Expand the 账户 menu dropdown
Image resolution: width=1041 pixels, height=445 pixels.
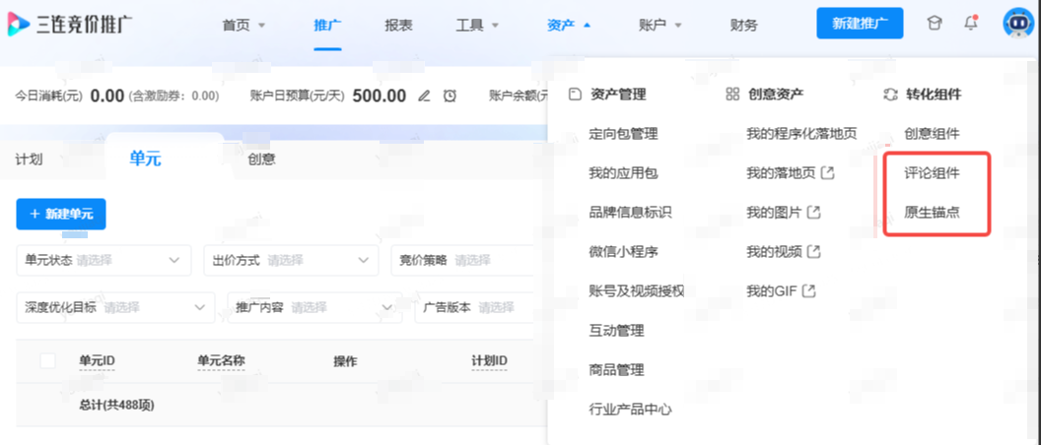pos(678,26)
